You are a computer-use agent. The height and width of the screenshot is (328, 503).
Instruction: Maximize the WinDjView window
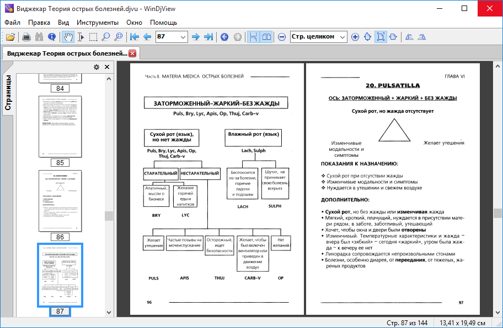coord(464,8)
